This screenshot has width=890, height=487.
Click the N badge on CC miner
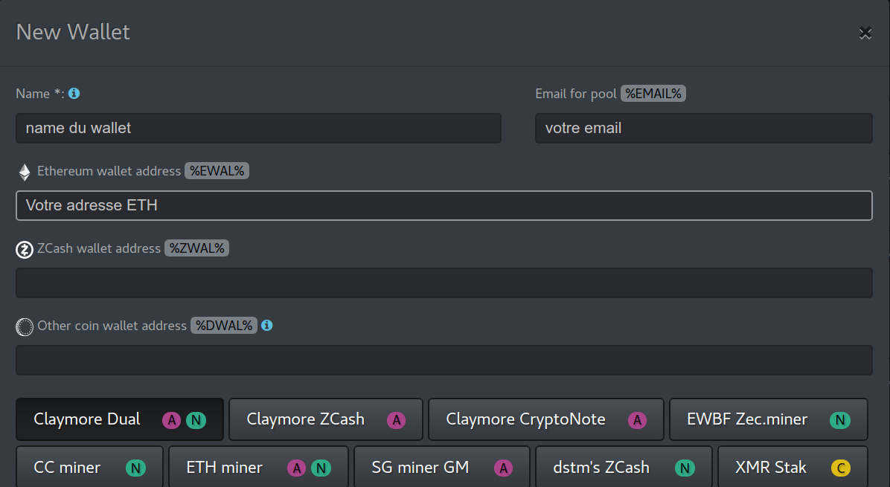[x=135, y=468]
